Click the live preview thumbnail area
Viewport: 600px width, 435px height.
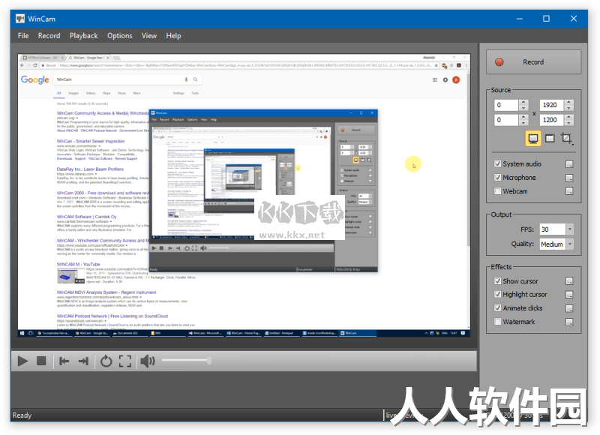(244, 196)
